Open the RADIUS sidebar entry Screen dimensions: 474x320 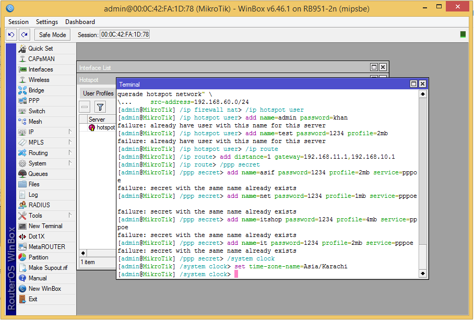click(39, 205)
